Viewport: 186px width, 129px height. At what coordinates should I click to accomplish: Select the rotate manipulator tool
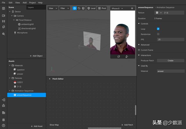(79, 8)
